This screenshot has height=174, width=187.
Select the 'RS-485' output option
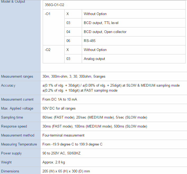pyautogui.click(x=90, y=41)
